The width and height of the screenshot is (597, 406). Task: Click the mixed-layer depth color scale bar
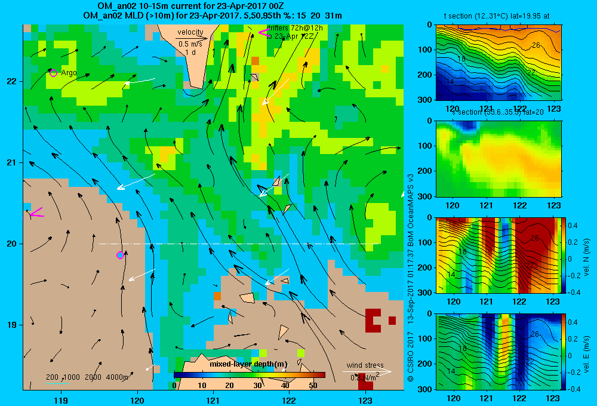tap(250, 375)
